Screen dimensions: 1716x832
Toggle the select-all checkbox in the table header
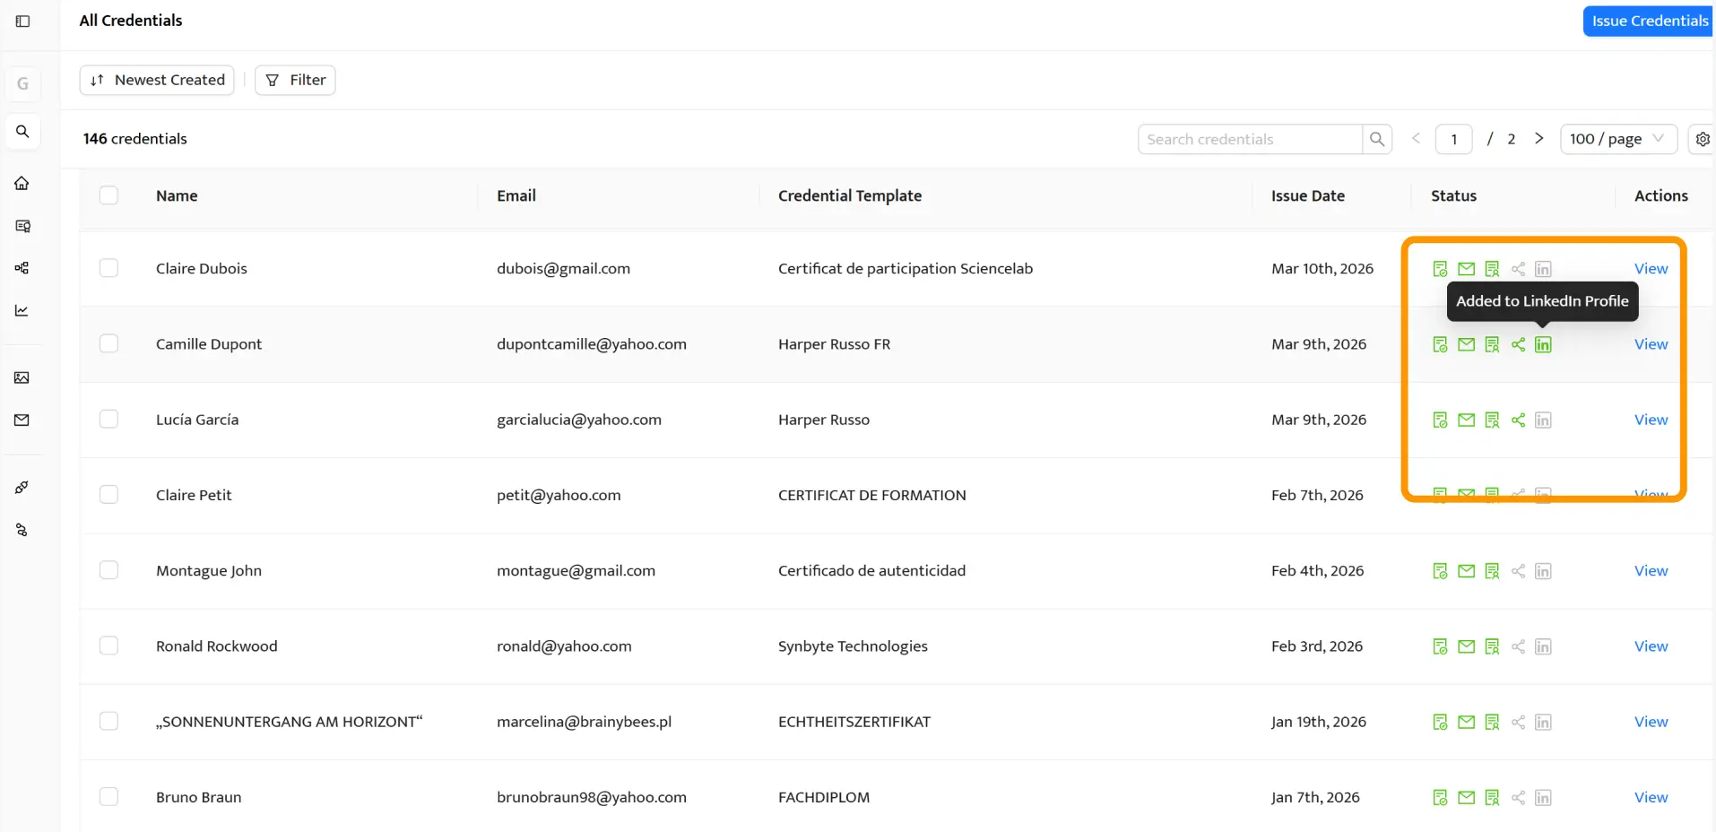[108, 195]
